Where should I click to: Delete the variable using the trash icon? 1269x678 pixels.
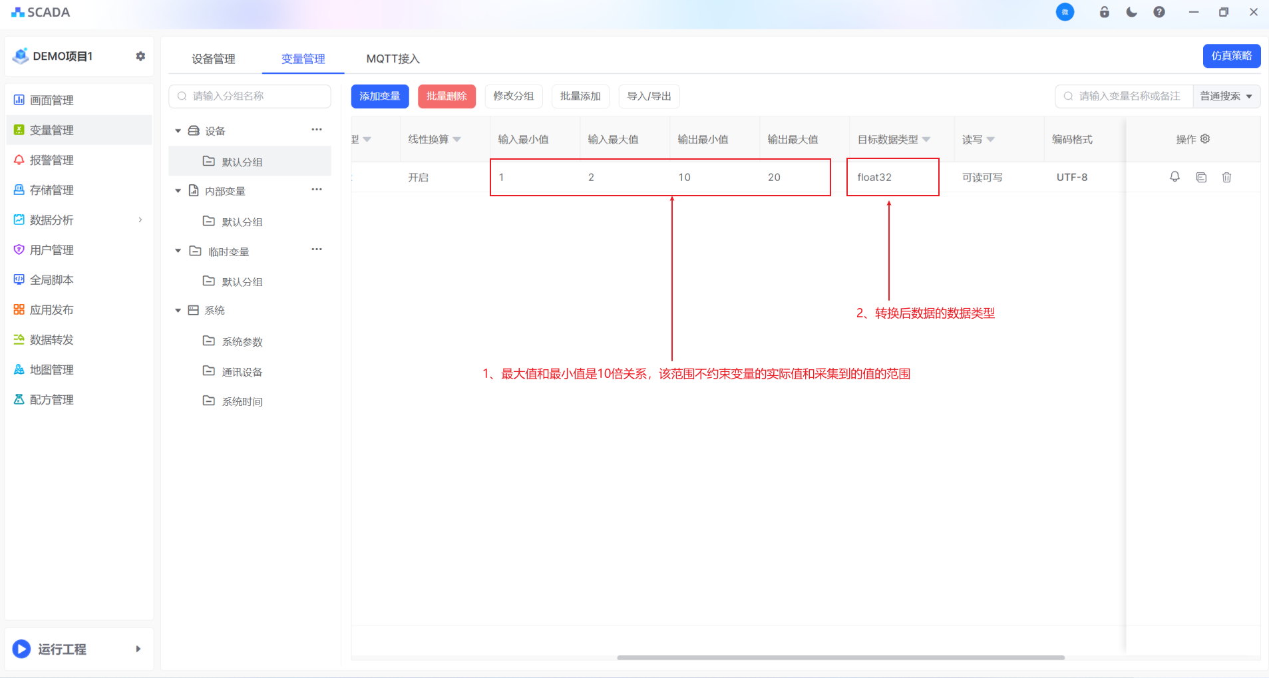tap(1226, 178)
